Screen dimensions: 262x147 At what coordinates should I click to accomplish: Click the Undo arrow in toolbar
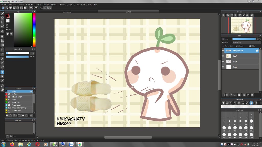(31, 8)
